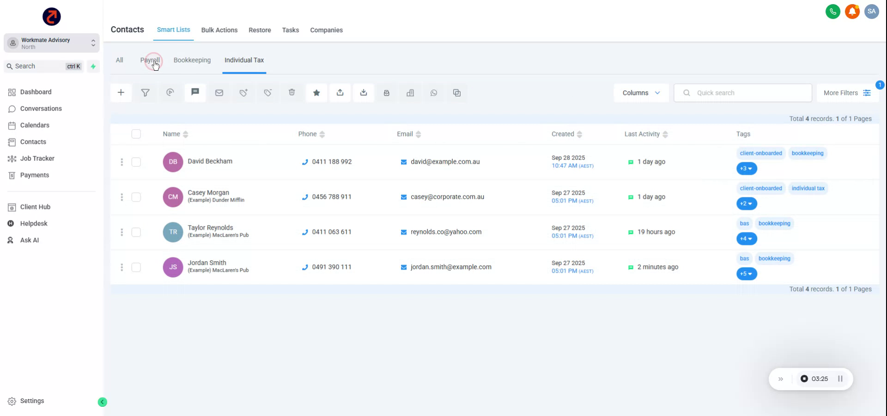Open the Companies tab
The height and width of the screenshot is (416, 887).
point(326,30)
